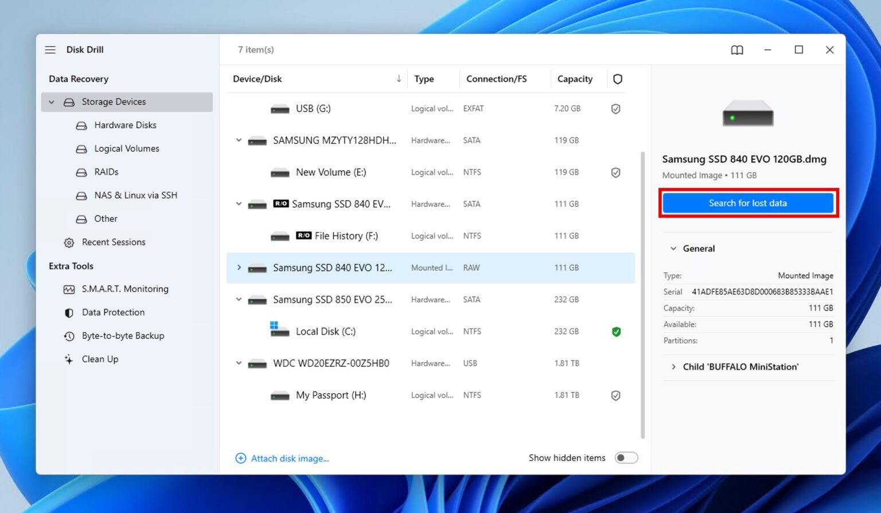Screen dimensions: 881x513
Task: Collapse the WDC WD20EZRZ-00Z5HB0 device
Action: (x=239, y=363)
